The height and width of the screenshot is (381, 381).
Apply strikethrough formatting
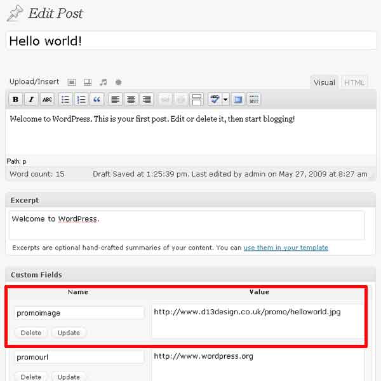pyautogui.click(x=47, y=99)
